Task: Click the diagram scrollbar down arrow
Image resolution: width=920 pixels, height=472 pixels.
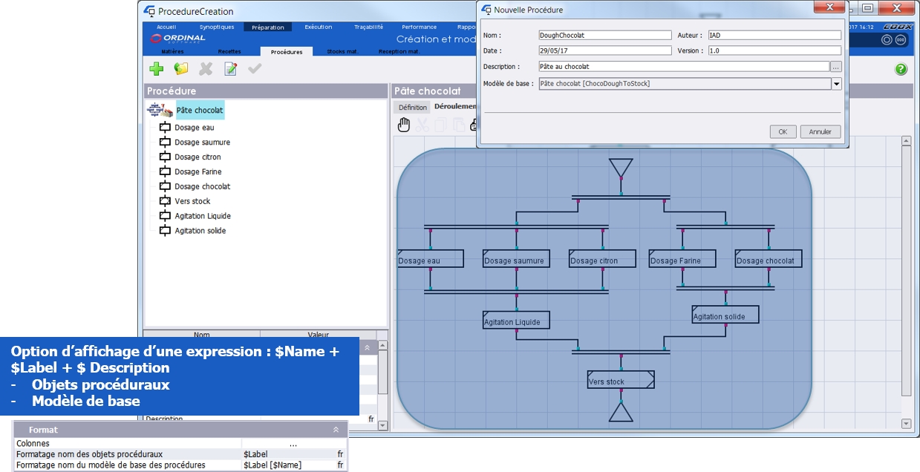Action: [x=906, y=424]
